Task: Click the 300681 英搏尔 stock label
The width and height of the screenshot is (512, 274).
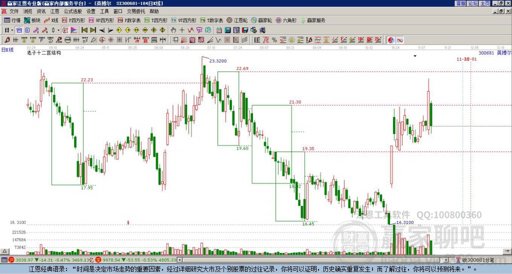Action: pos(494,53)
